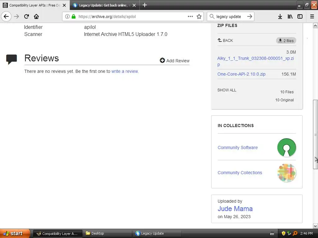Go back with the browser back arrow
This screenshot has width=318, height=238.
(6, 16)
